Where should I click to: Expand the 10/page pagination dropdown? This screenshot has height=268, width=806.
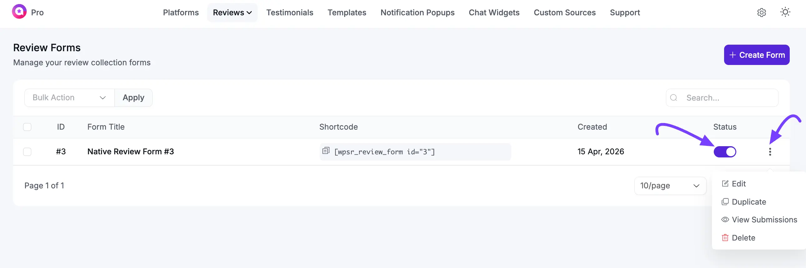point(670,186)
